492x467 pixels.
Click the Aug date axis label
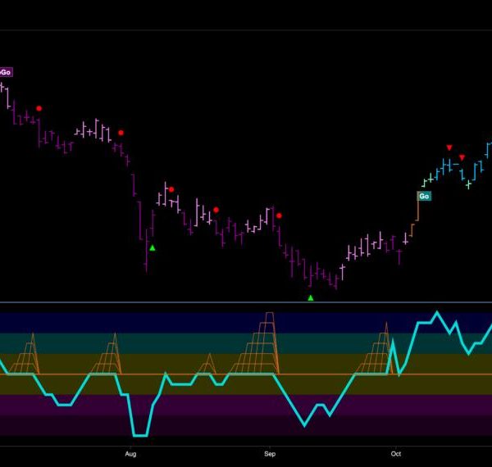tap(130, 454)
